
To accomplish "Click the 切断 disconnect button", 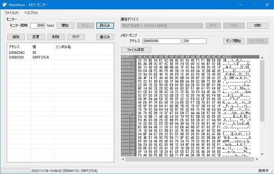I will pyautogui.click(x=258, y=26).
